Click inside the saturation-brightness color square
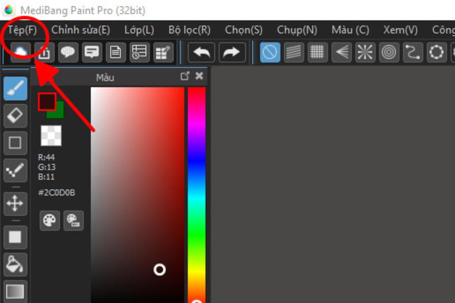The image size is (455, 303). 138,195
